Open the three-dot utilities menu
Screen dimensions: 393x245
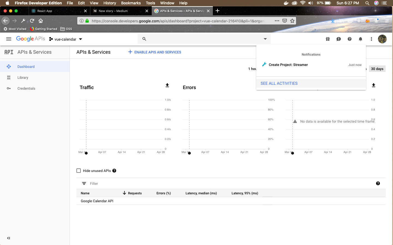tap(371, 39)
